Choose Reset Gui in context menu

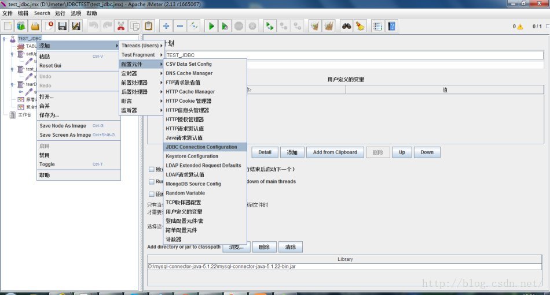point(79,66)
